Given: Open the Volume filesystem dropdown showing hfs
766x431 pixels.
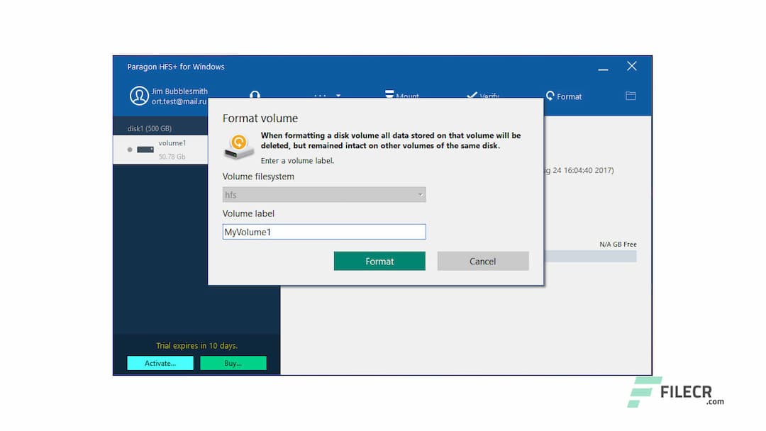Looking at the screenshot, I should coord(323,194).
